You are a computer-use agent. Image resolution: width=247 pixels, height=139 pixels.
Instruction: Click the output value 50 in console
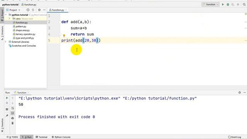click(x=21, y=105)
